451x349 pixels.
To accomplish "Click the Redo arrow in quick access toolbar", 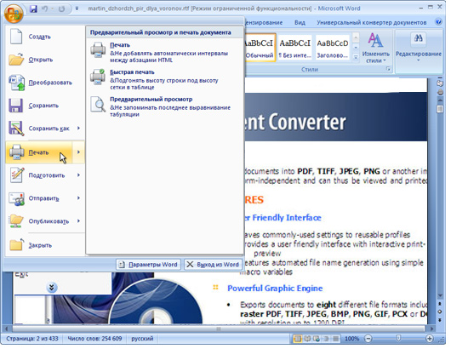I will coord(61,9).
